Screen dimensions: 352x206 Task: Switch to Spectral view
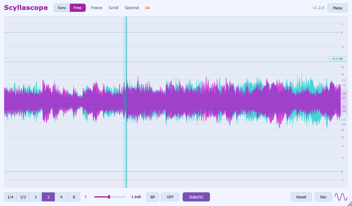click(x=131, y=8)
